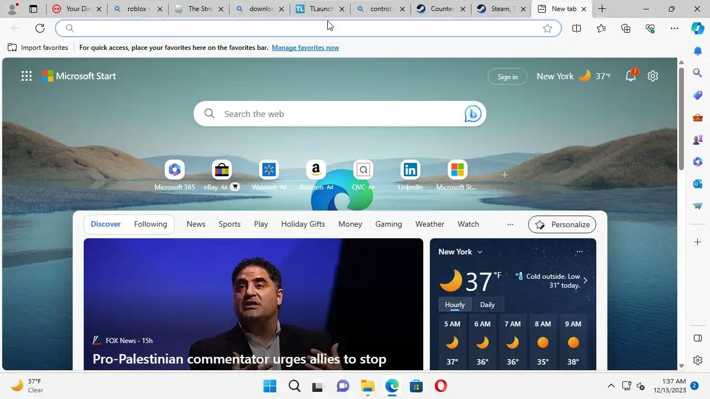Open sidebar Tools briefcase icon

pos(698,117)
